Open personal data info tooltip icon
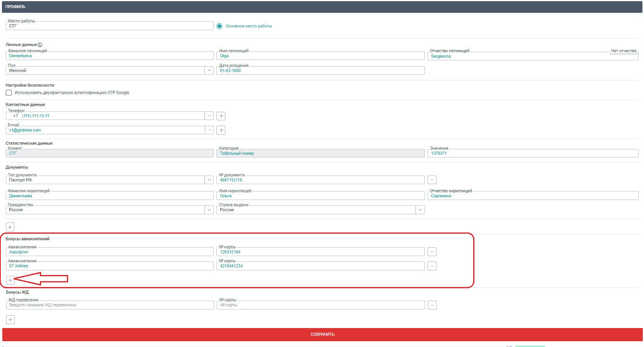The height and width of the screenshot is (347, 644). (40, 45)
